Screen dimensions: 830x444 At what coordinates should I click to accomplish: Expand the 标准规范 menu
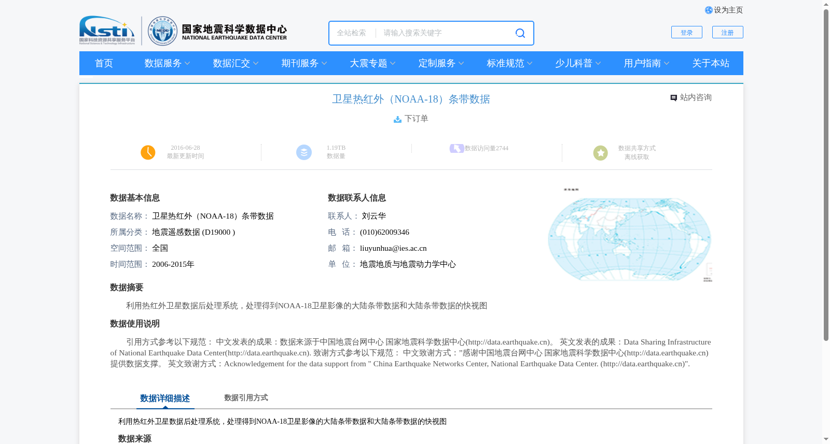(509, 63)
